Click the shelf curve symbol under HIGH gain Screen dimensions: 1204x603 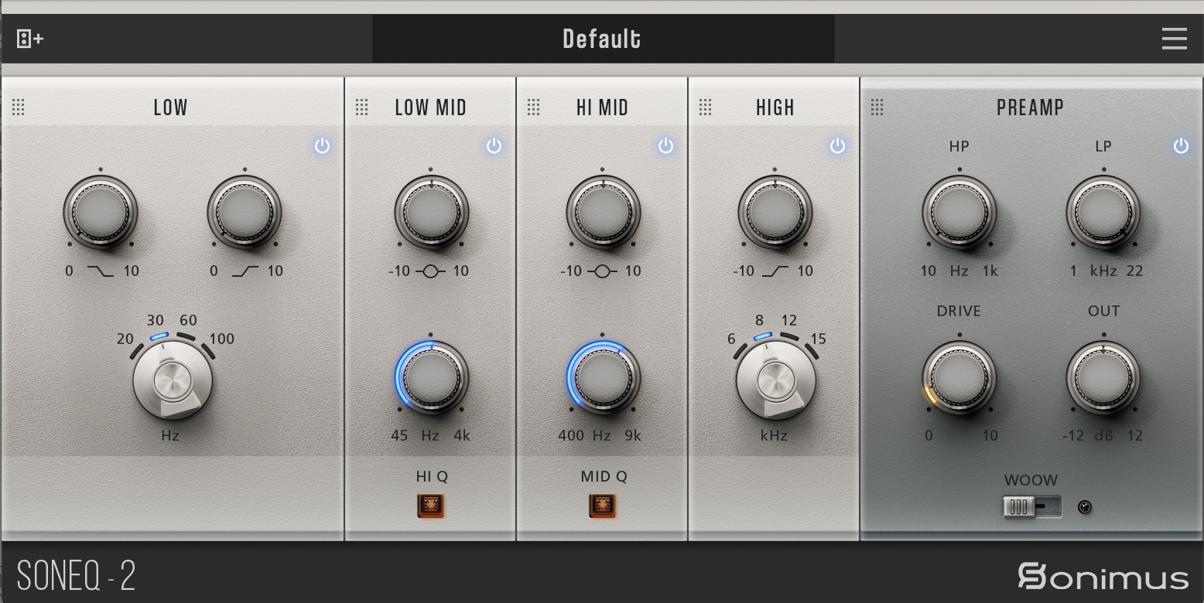(x=775, y=271)
